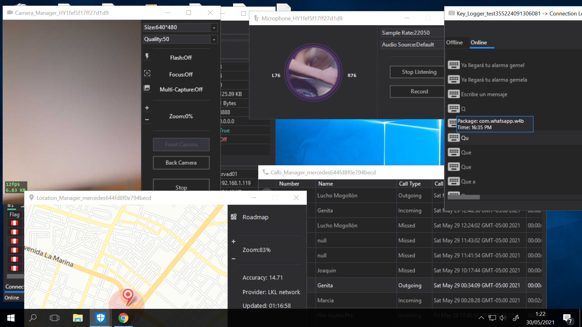This screenshot has width=582, height=327.
Task: Click Provider: LKL network text
Action: pos(271,292)
